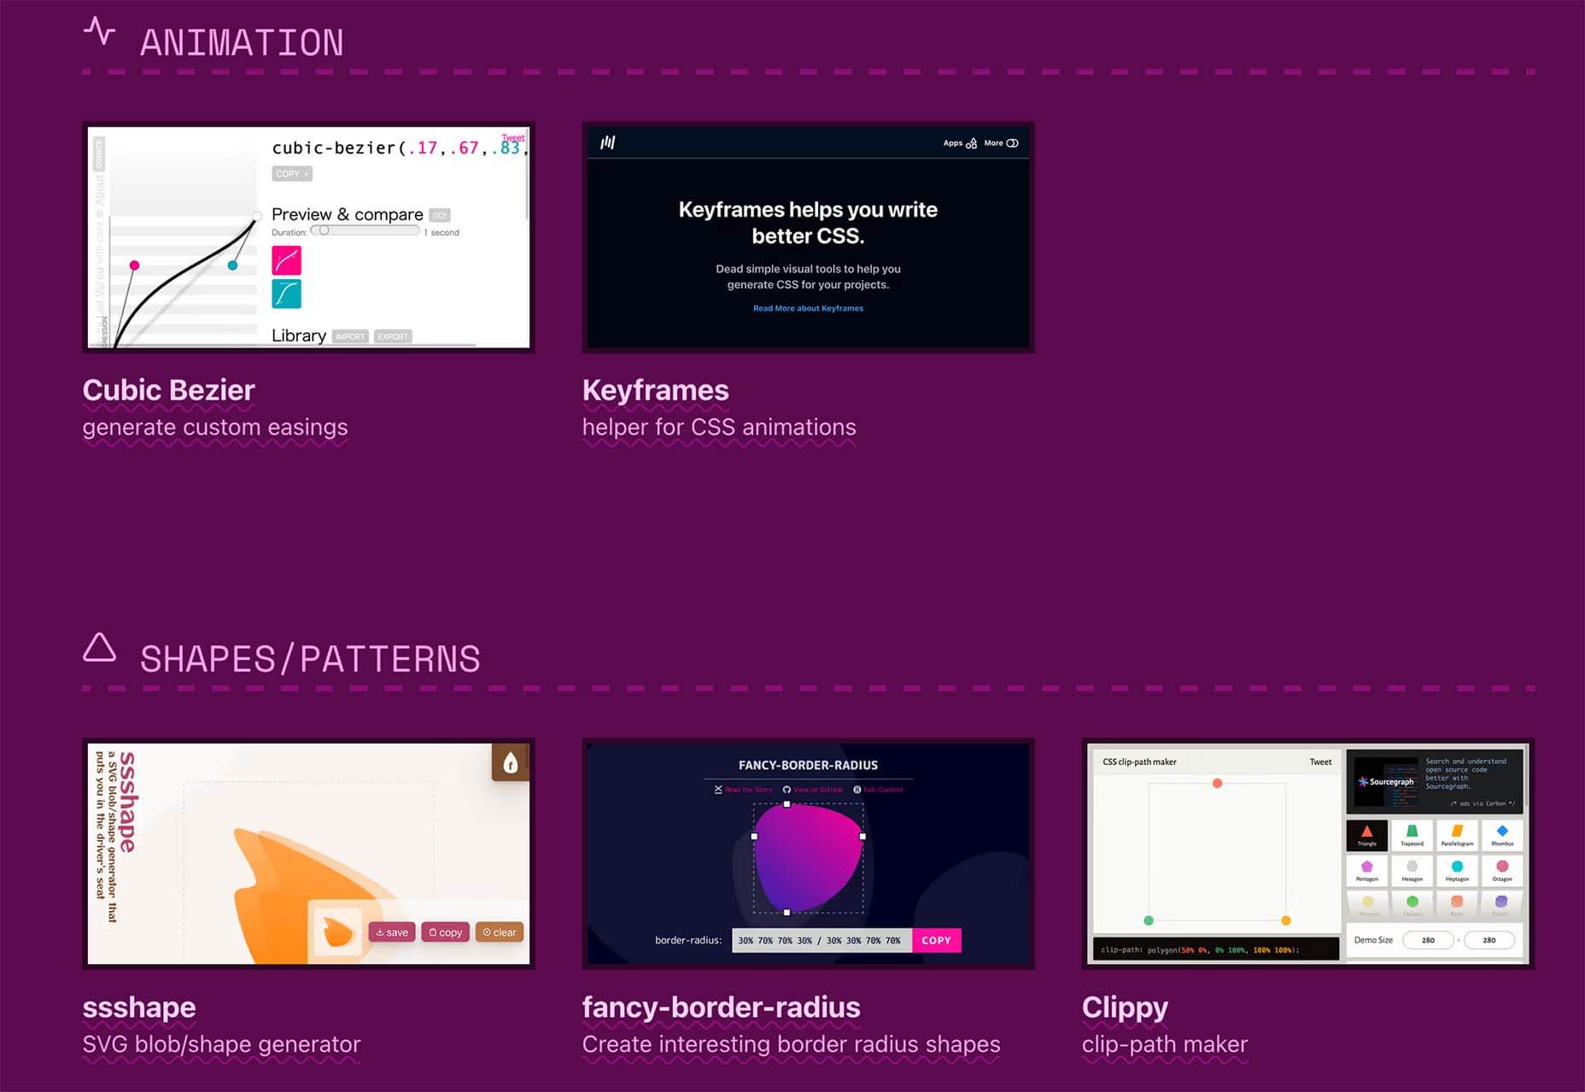Select the Hexagon shape in Clippy

click(x=1412, y=871)
